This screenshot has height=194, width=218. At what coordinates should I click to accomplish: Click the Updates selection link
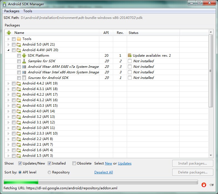(x=125, y=163)
